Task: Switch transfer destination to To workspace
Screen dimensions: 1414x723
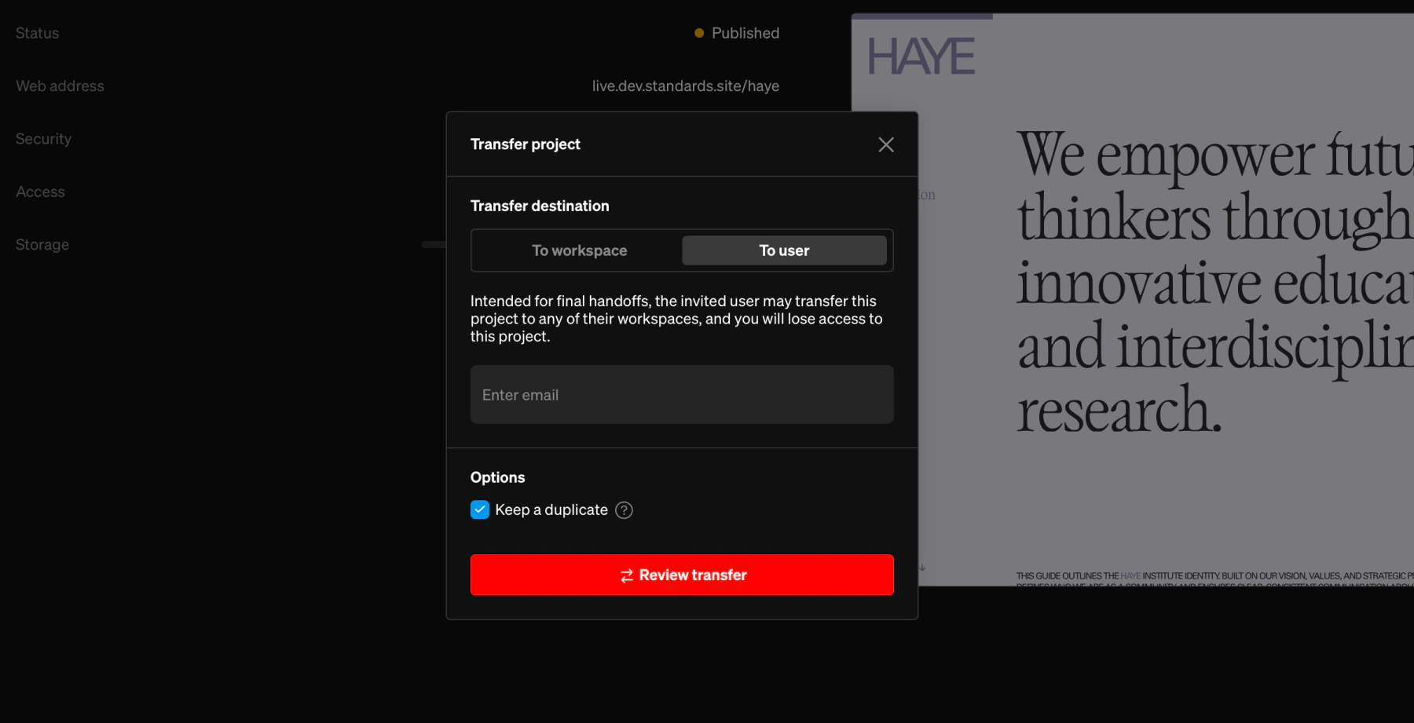Action: point(580,250)
